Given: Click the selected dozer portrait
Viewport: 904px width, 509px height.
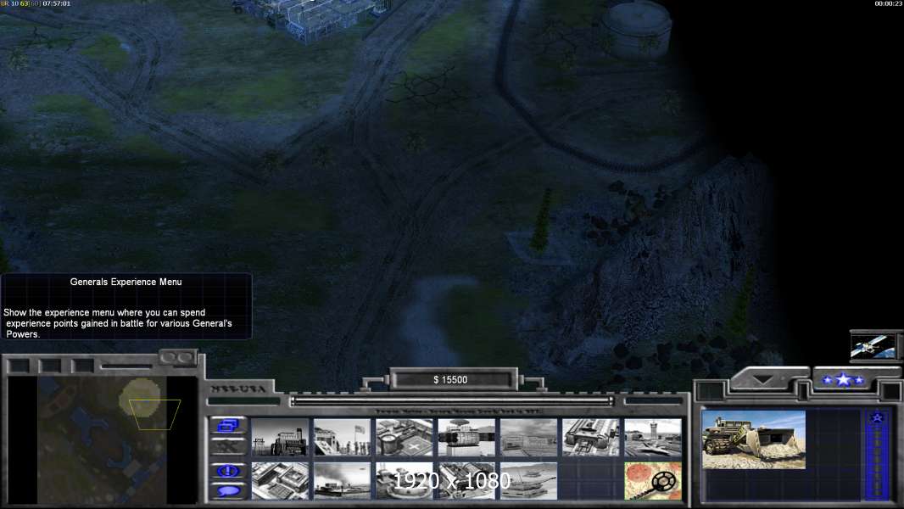Looking at the screenshot, I should point(754,439).
